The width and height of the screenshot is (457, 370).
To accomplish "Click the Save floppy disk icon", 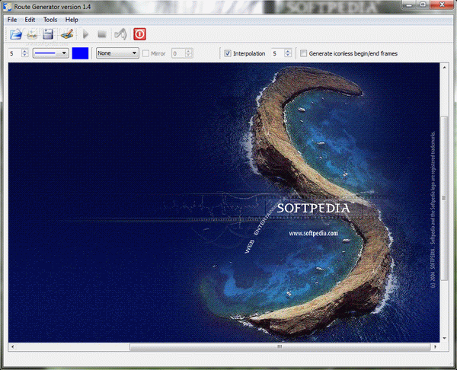I will coord(48,34).
